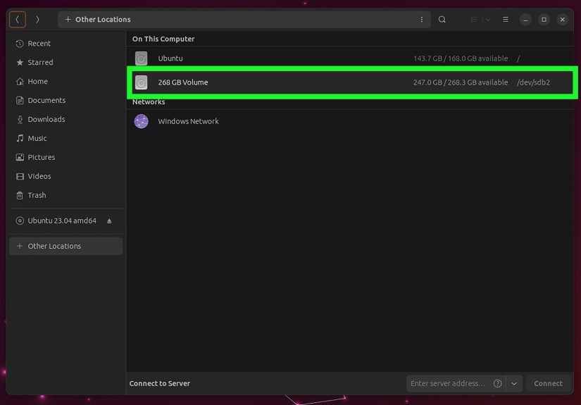Viewport: 581px width, 405px height.
Task: Go back with the left arrow button
Action: 18,19
